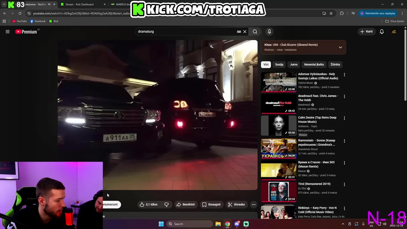407x229 pixels.
Task: Select the Susiję filter chip
Action: click(279, 64)
